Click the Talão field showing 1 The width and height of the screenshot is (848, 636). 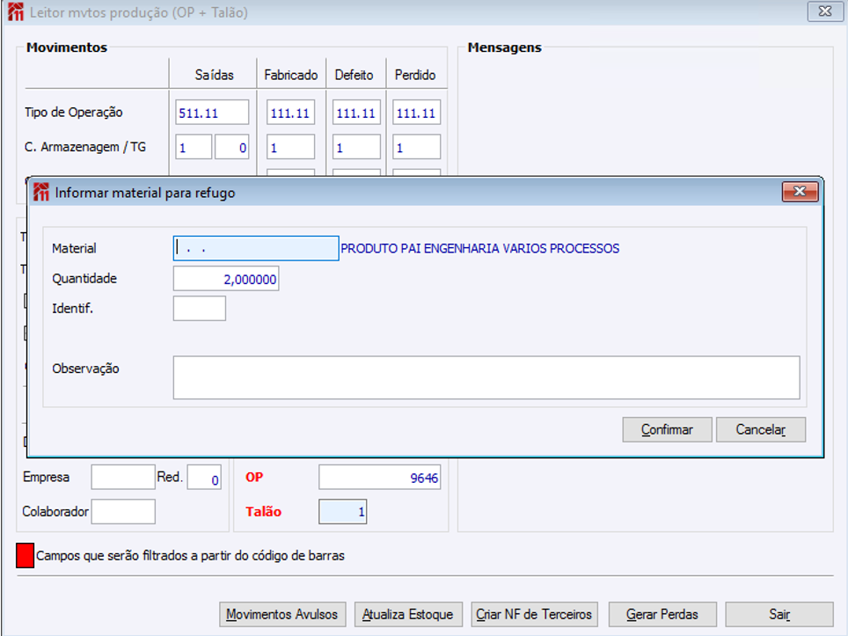click(343, 512)
